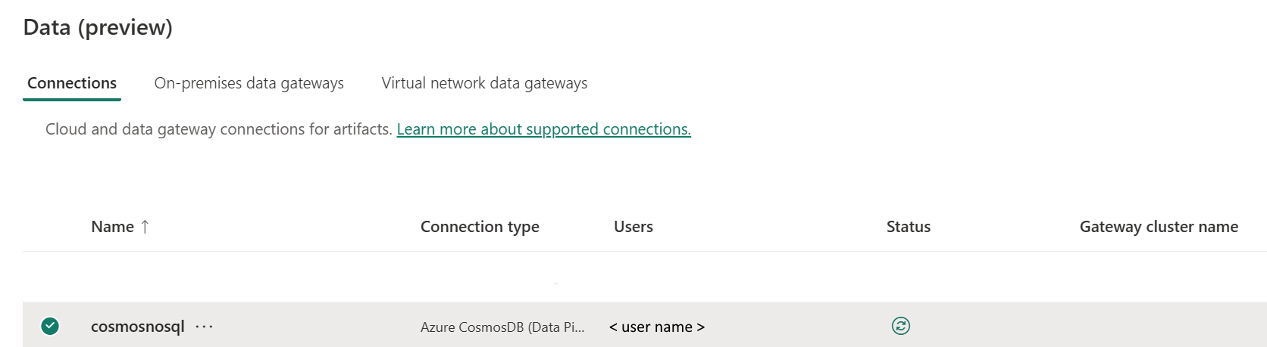Click the ascending sort arrow beside Name
This screenshot has height=347, width=1267.
coord(145,227)
